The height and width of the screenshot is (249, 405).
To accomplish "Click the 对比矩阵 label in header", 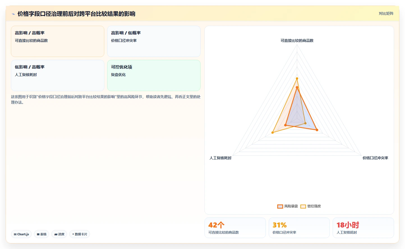I will 386,13.
